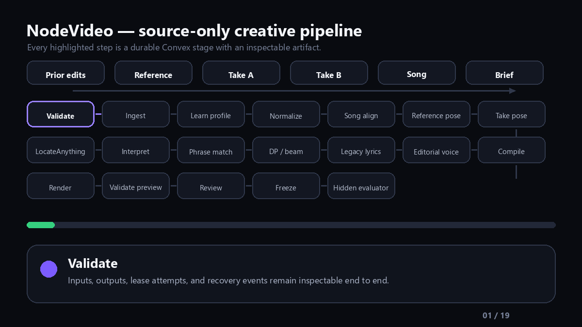Viewport: 582px width, 327px height.
Task: Select the Compile stage node
Action: coord(512,150)
